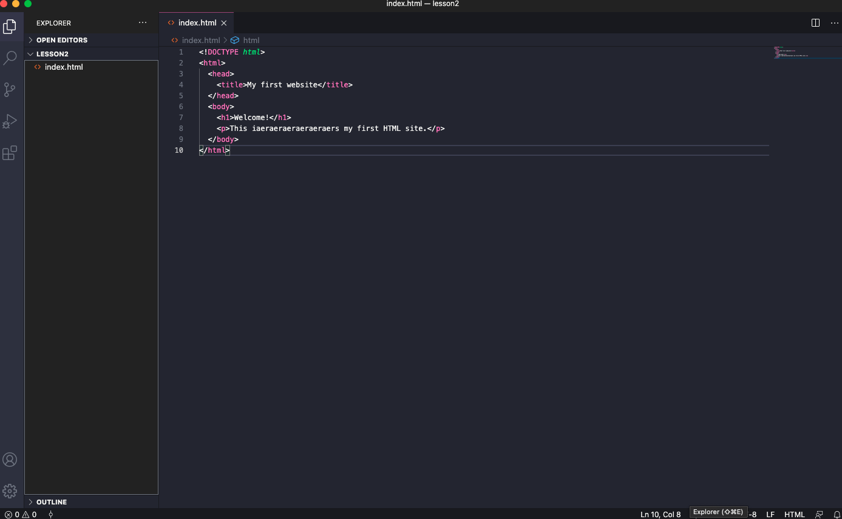The image size is (842, 519).
Task: Select the index.html editor tab
Action: coord(197,23)
